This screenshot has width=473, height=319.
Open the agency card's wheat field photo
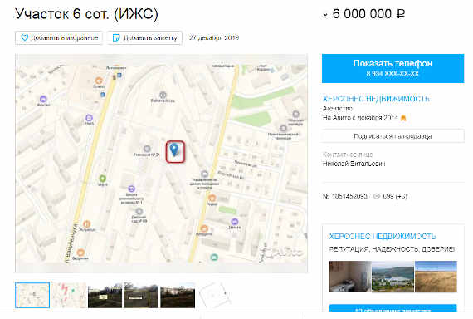tap(436, 277)
